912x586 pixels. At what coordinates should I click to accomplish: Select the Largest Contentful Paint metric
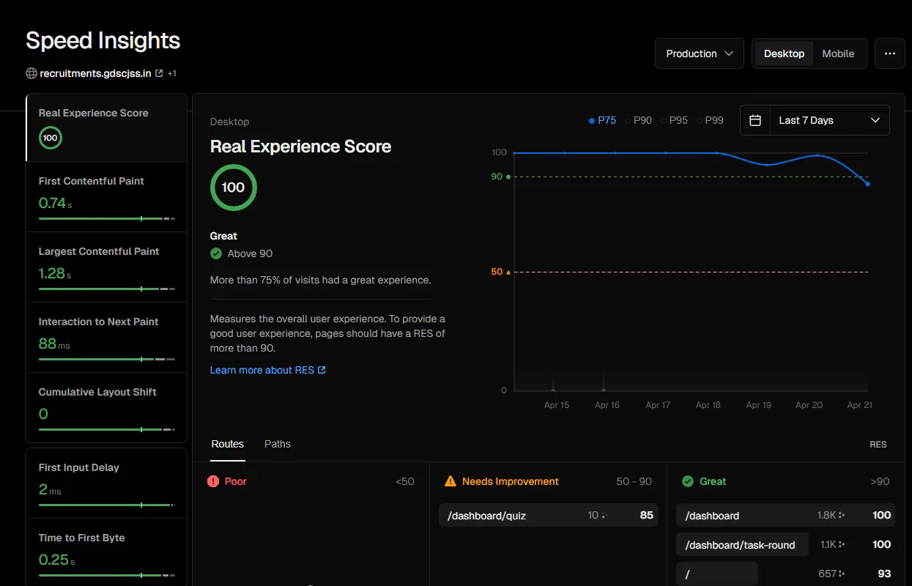106,267
